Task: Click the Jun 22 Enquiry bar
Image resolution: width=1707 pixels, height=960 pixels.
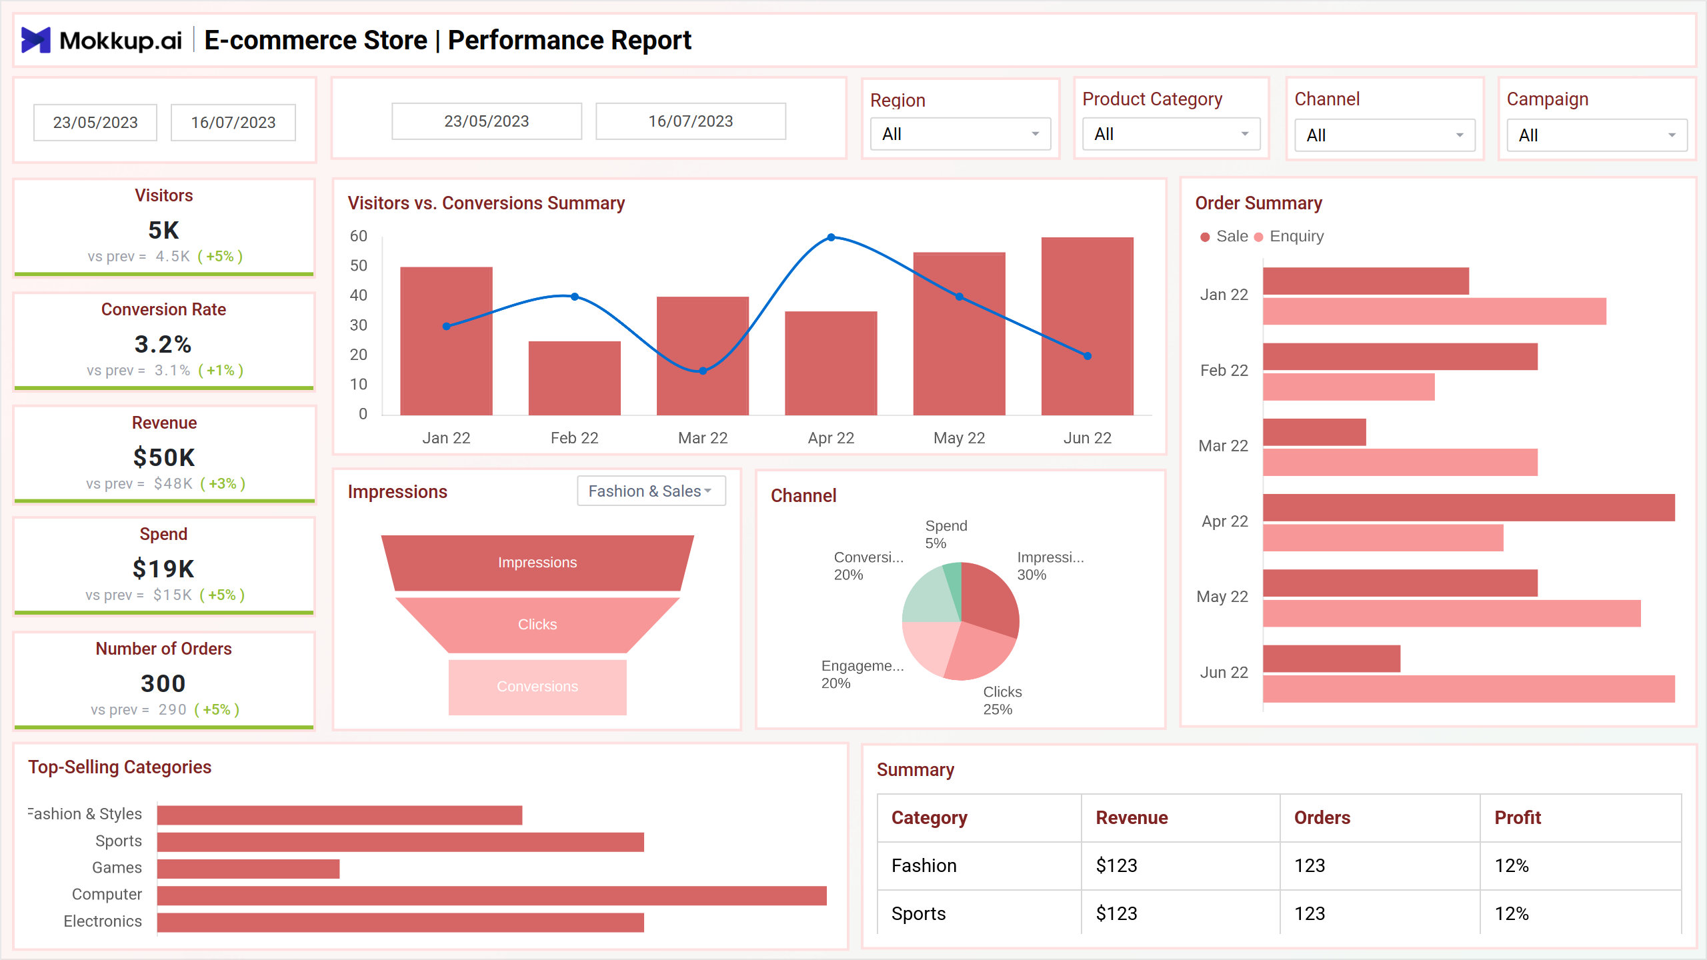Action: (x=1469, y=689)
